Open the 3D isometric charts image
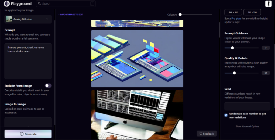 click(137, 59)
